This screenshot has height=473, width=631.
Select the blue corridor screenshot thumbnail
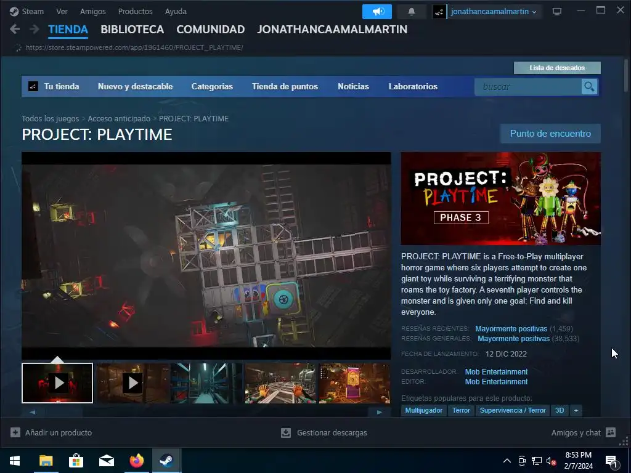206,383
